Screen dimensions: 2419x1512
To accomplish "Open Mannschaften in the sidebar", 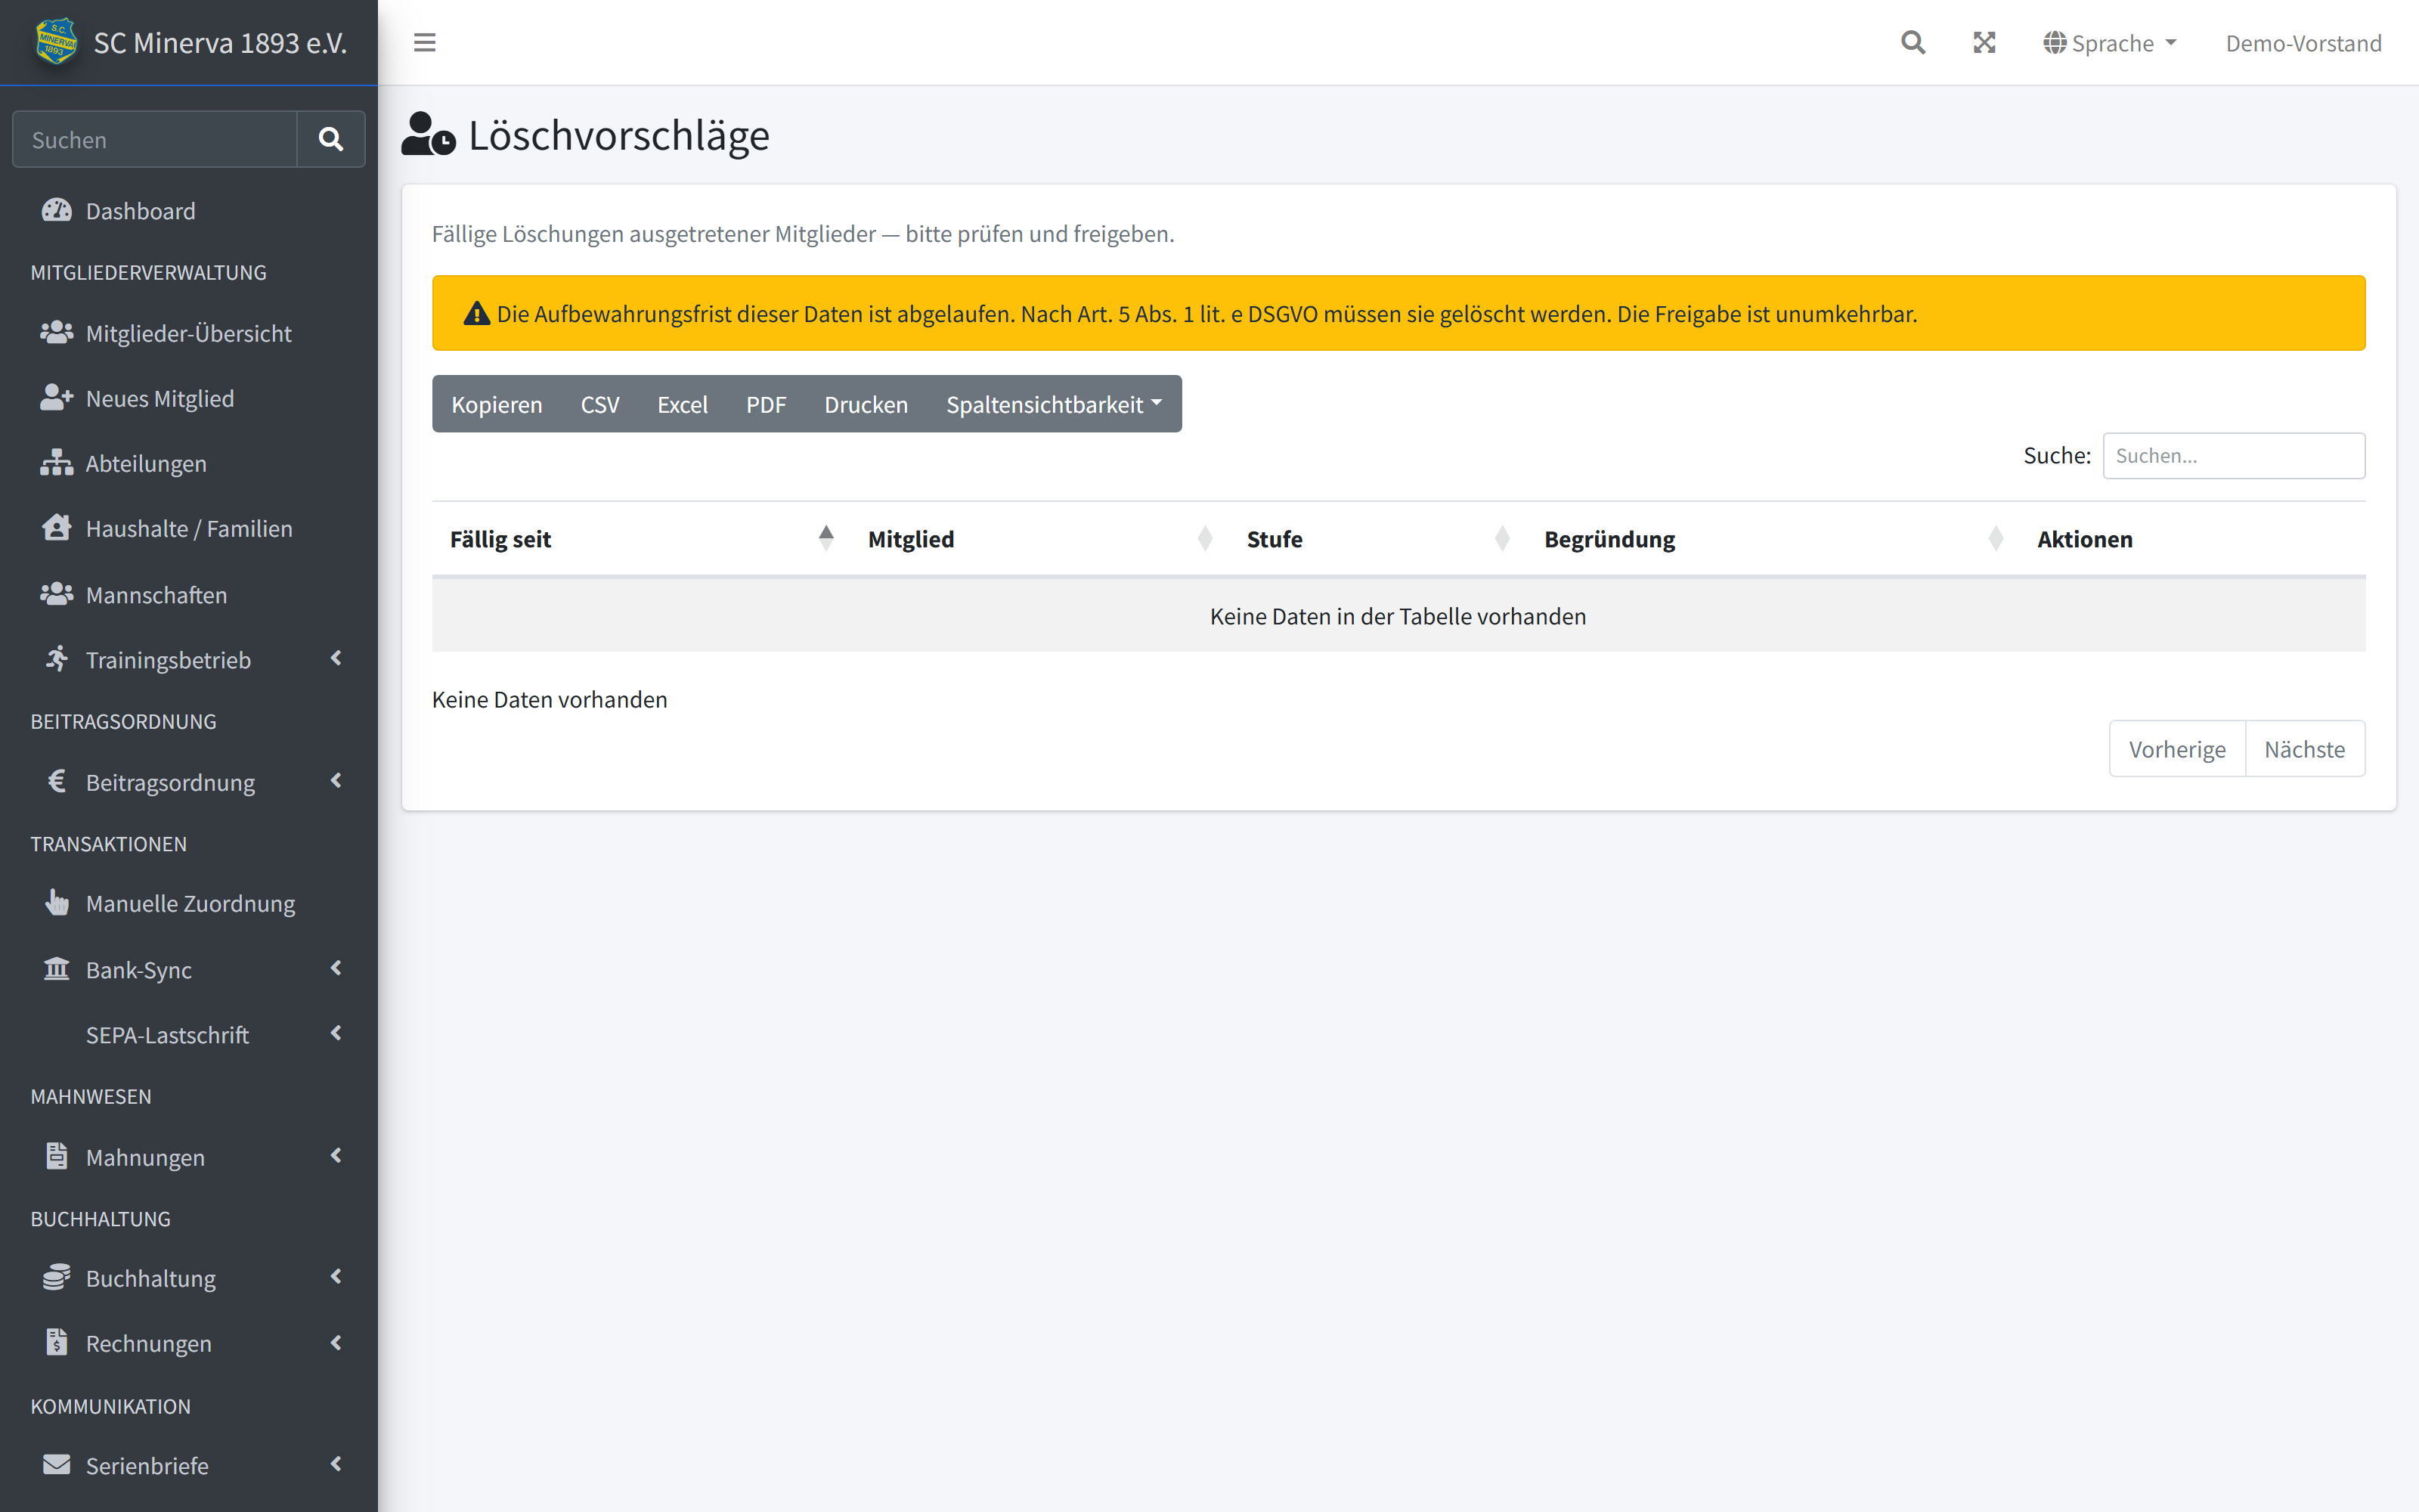I will 189,594.
